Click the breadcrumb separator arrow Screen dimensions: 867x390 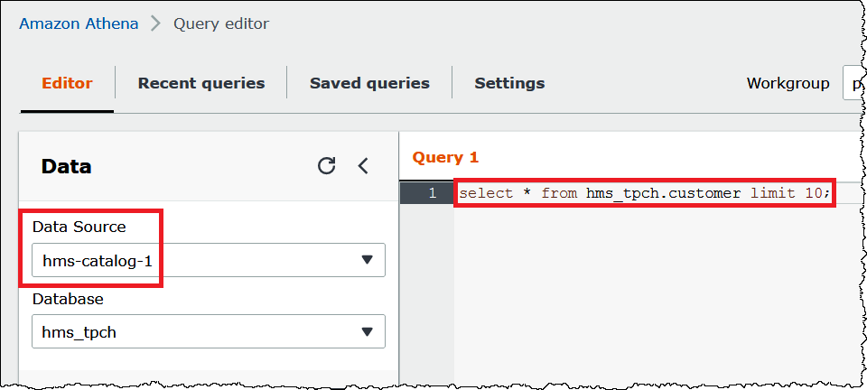coord(155,23)
